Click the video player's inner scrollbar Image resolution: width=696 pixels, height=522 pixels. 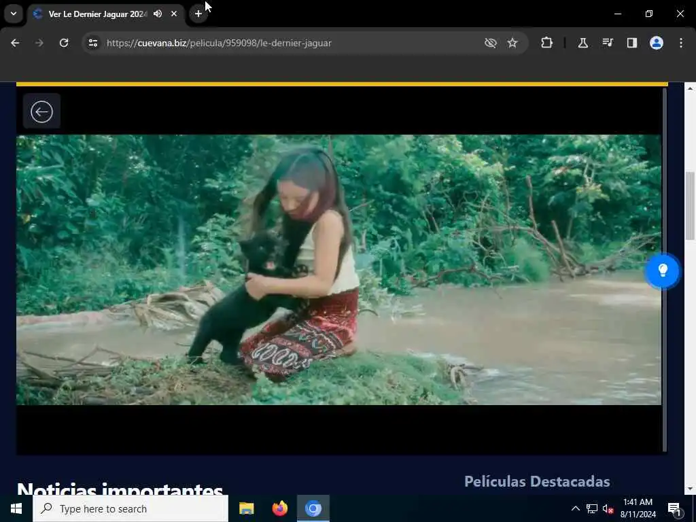pos(665,270)
